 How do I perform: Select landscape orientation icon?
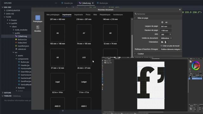162,42
